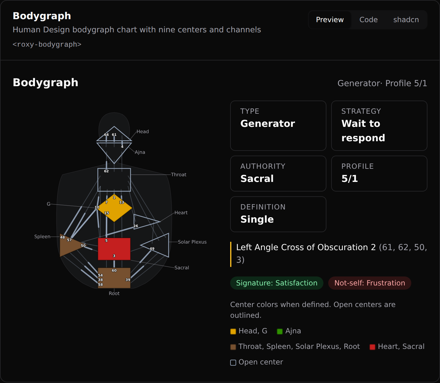This screenshot has width=440, height=383.
Task: Click the Throat label in the bodygraph
Action: (x=178, y=175)
